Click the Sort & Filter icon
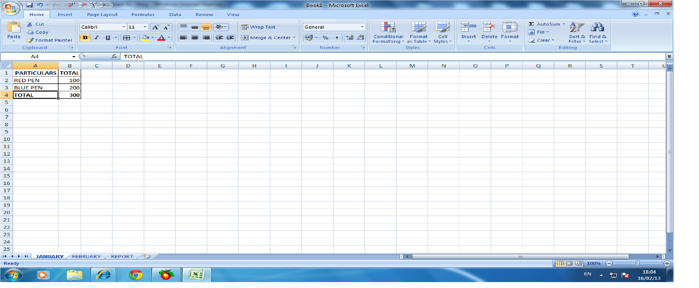The width and height of the screenshot is (699, 288). click(x=577, y=27)
